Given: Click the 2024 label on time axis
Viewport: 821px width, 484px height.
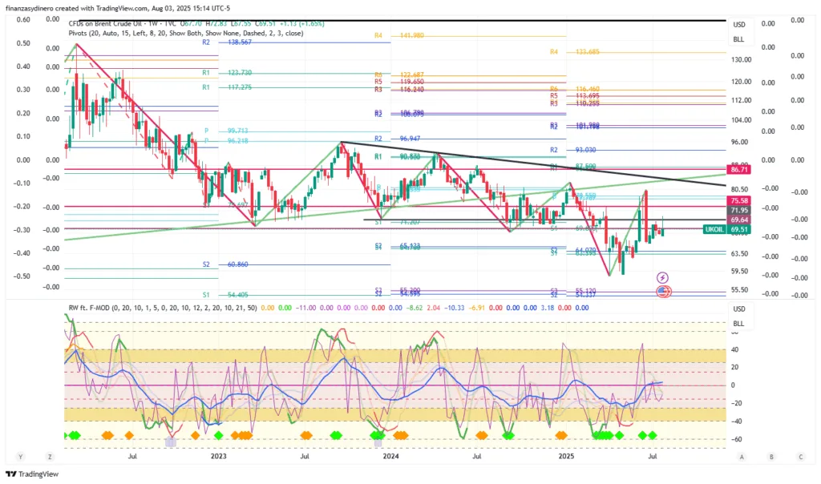Looking at the screenshot, I should click(390, 456).
